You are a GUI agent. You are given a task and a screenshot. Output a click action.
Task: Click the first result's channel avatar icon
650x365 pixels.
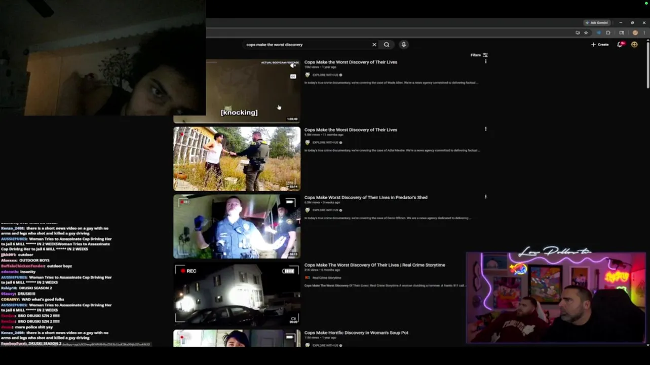click(307, 75)
